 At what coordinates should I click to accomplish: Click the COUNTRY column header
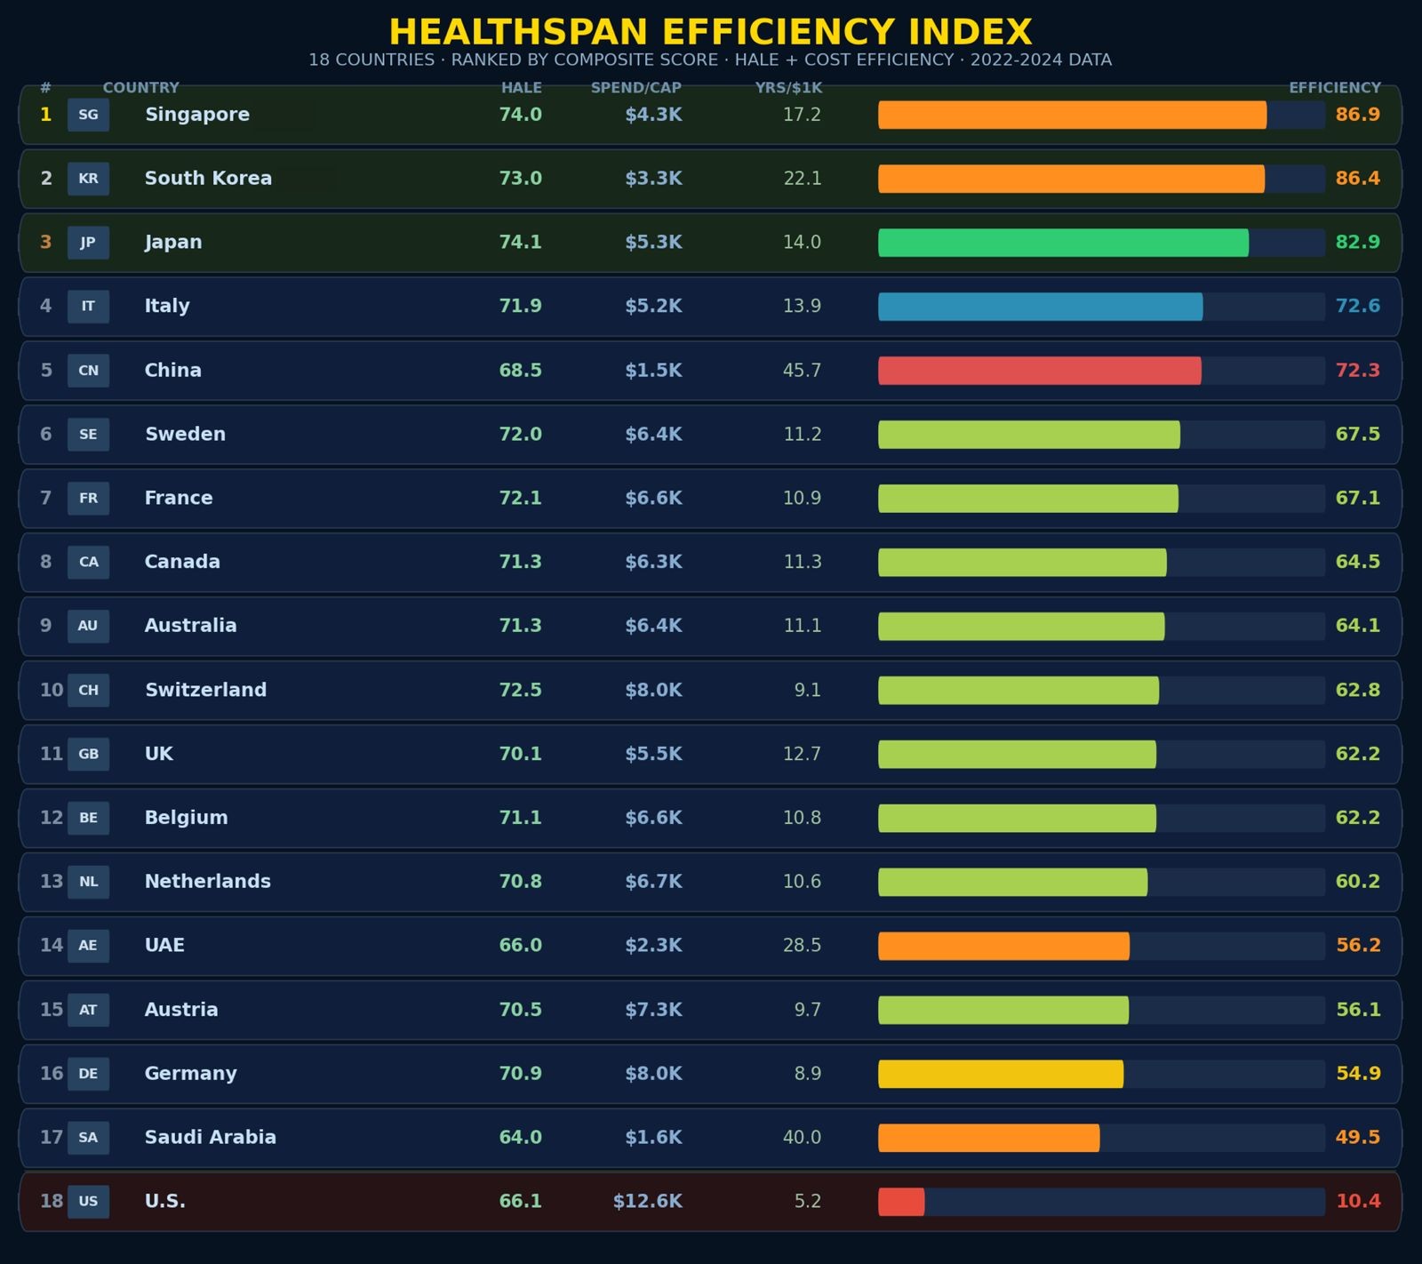pos(140,88)
